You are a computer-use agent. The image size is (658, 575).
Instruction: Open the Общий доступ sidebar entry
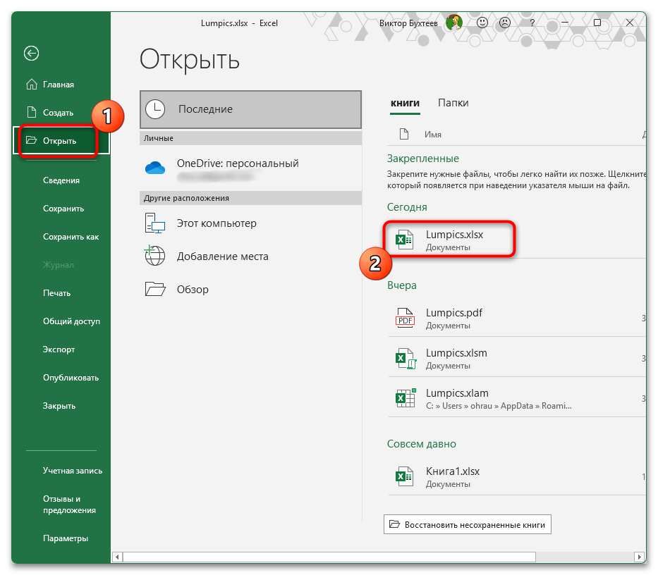[x=71, y=321]
